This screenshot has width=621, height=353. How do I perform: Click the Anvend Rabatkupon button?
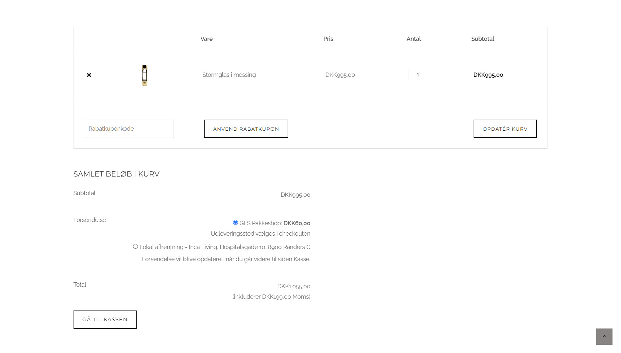(x=246, y=129)
